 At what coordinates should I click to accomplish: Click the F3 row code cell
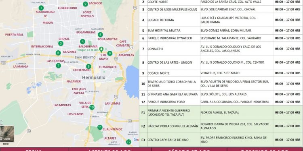point(143,140)
